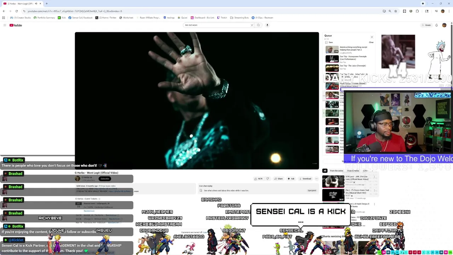Go back in the browser
Viewport: 453px width, 255px height.
(x=4, y=11)
